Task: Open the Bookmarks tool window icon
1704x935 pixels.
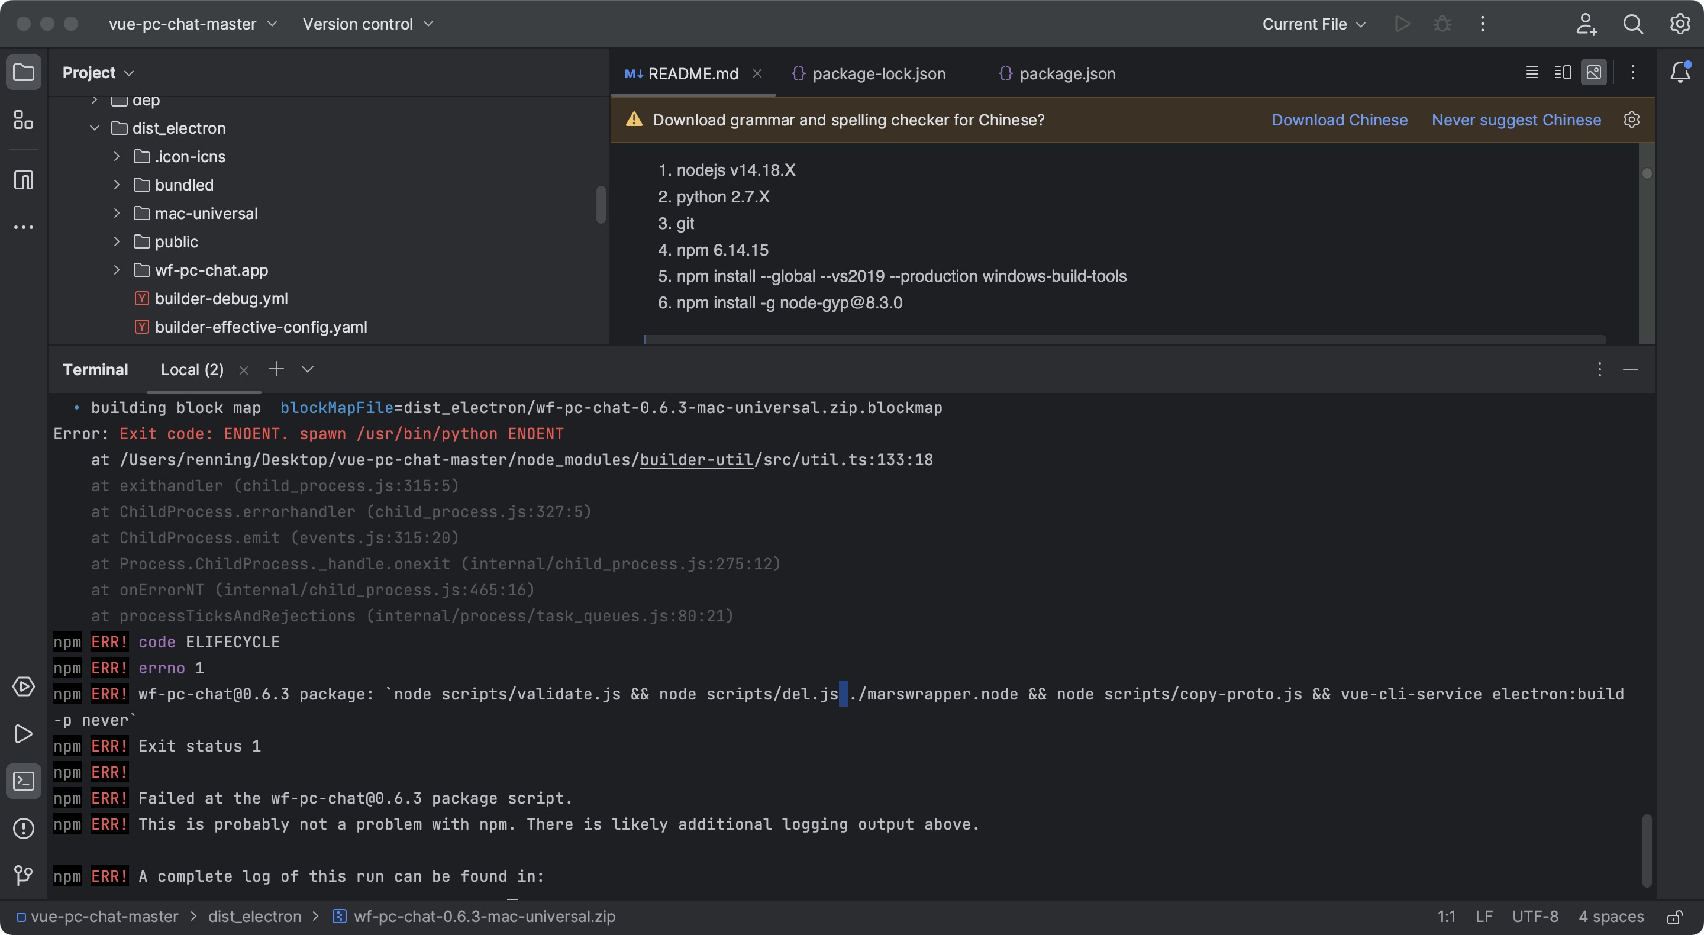Action: point(24,179)
